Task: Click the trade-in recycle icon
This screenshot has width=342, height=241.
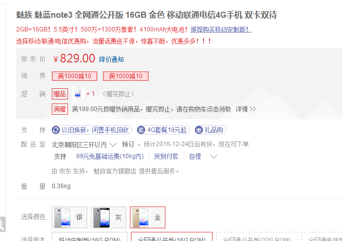Action: pyautogui.click(x=56, y=130)
